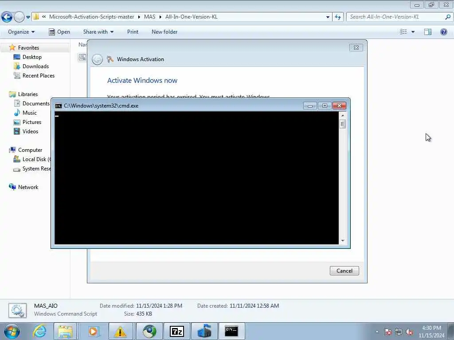Click the cmd.exe title bar icon
The width and height of the screenshot is (454, 340).
[59, 106]
